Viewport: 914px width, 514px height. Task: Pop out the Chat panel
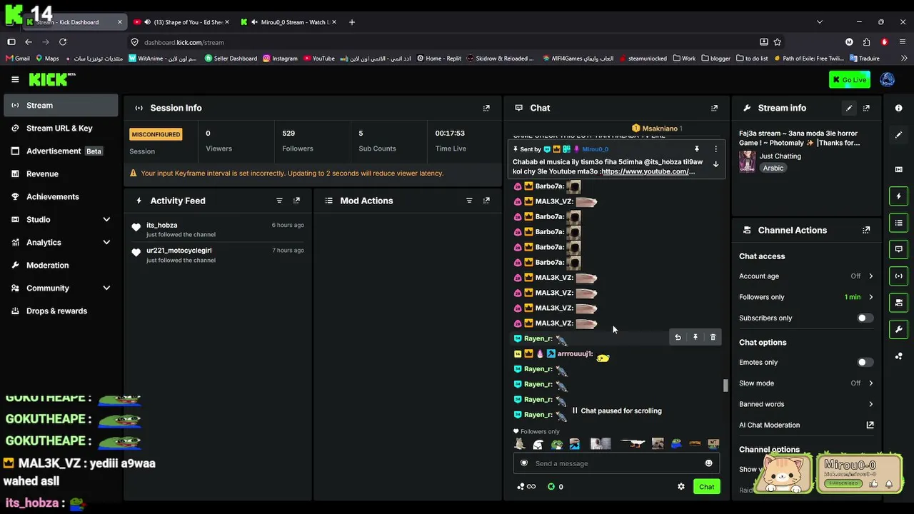pos(714,108)
